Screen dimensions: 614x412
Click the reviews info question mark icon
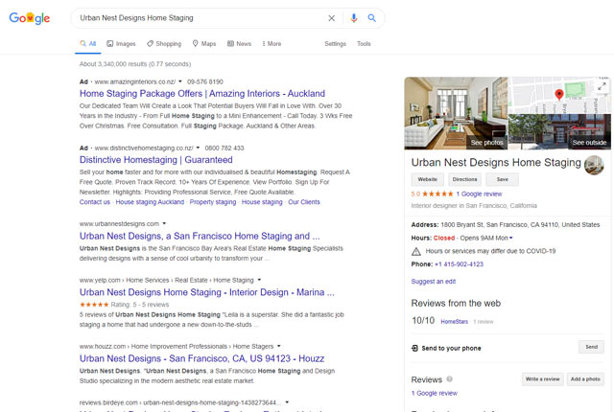pos(450,378)
